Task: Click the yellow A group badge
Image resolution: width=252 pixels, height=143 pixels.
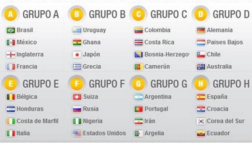Action: click(12, 15)
